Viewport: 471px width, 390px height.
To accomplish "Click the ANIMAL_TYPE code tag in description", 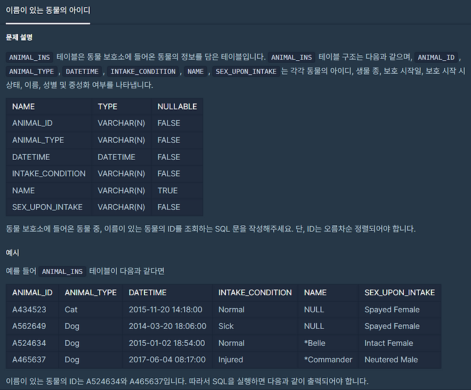I will [x=31, y=71].
